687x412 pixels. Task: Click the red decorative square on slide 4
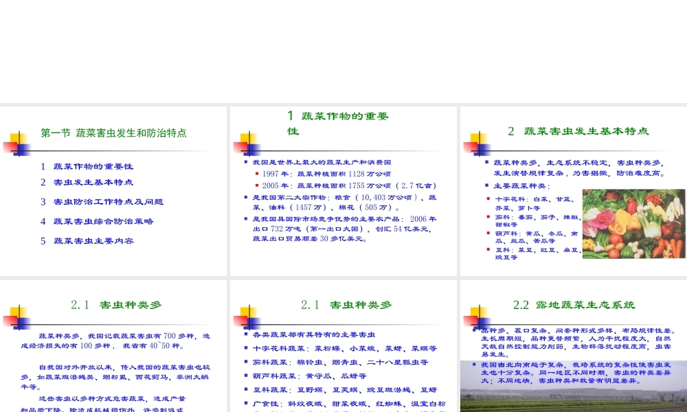click(x=10, y=320)
